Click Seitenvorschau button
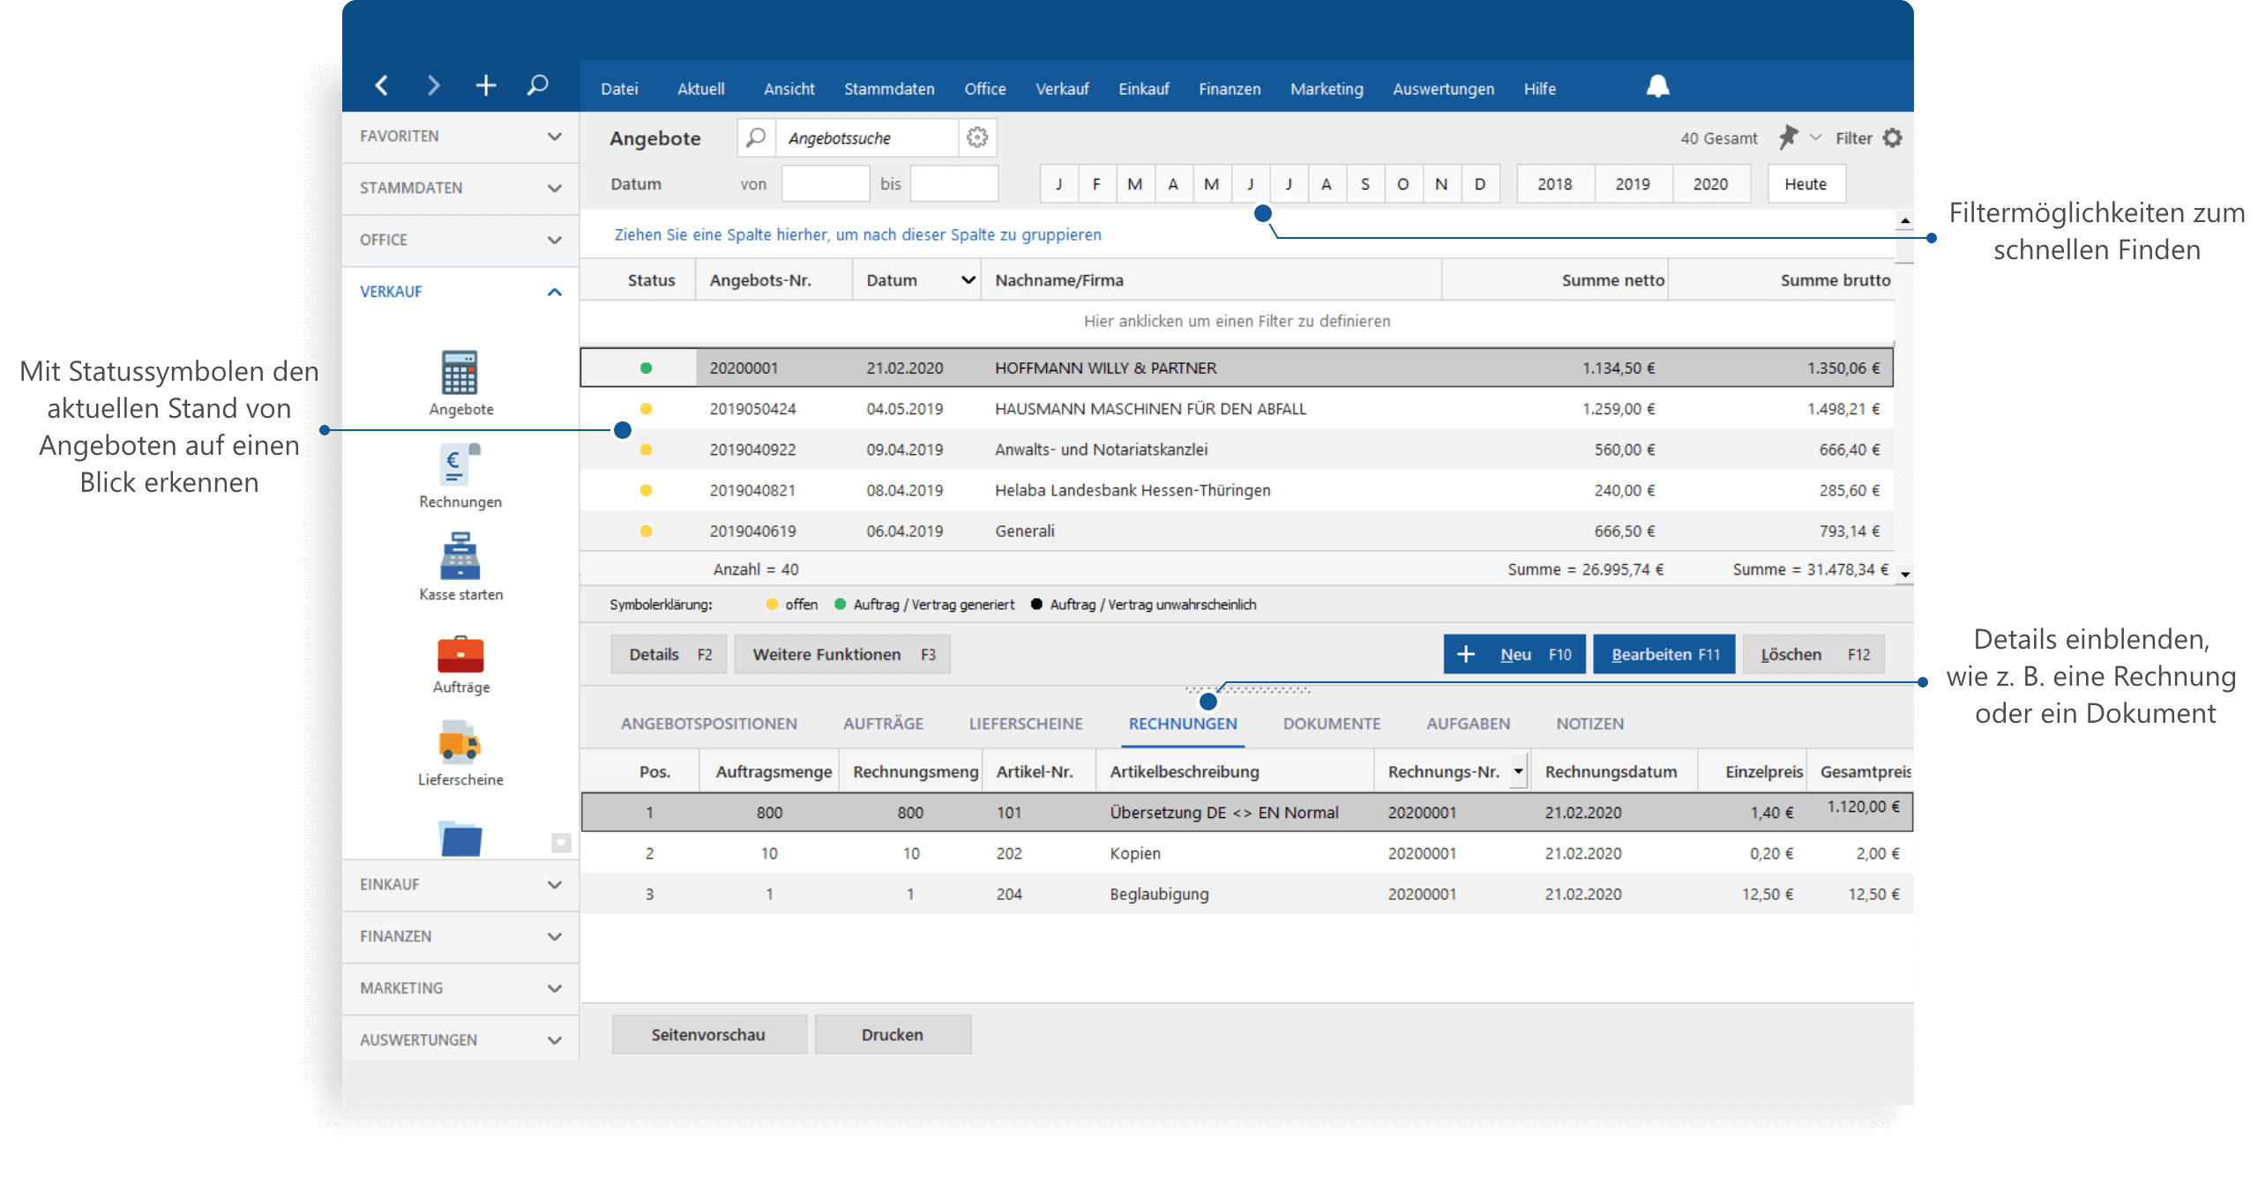Viewport: 2258px width, 1204px height. click(708, 1034)
